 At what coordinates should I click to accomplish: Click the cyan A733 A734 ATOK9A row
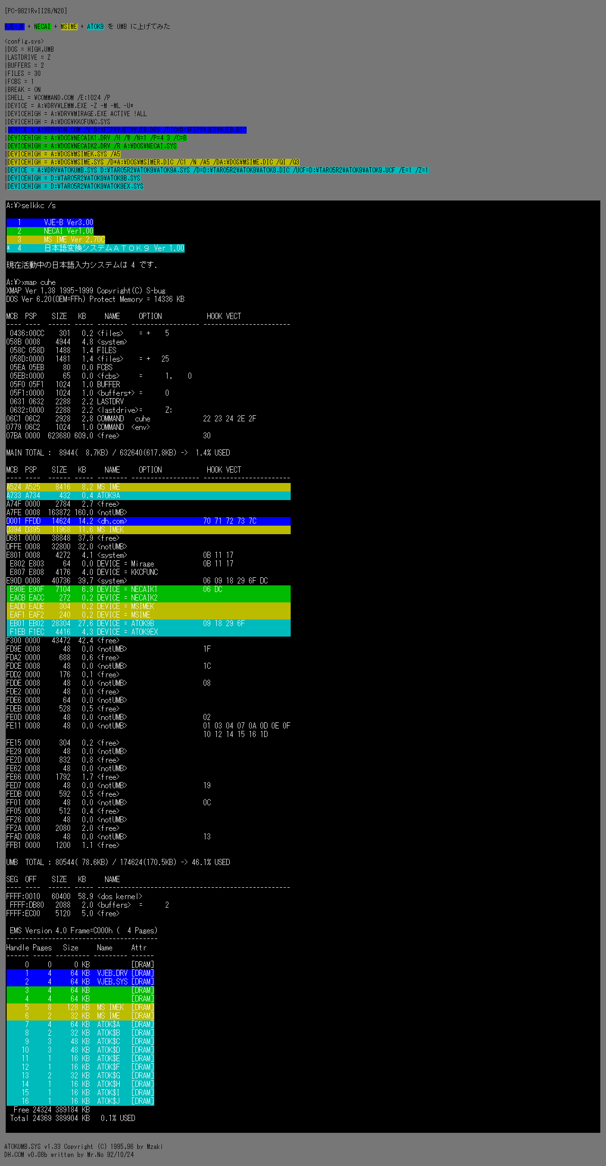point(148,496)
